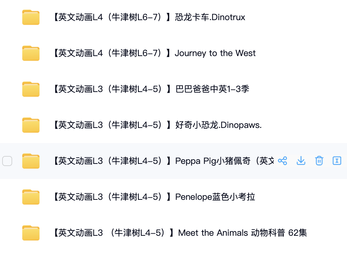This screenshot has height=253, width=347.
Task: Open the Peppa Pig小猪佩奇 folder title
Action: click(163, 161)
